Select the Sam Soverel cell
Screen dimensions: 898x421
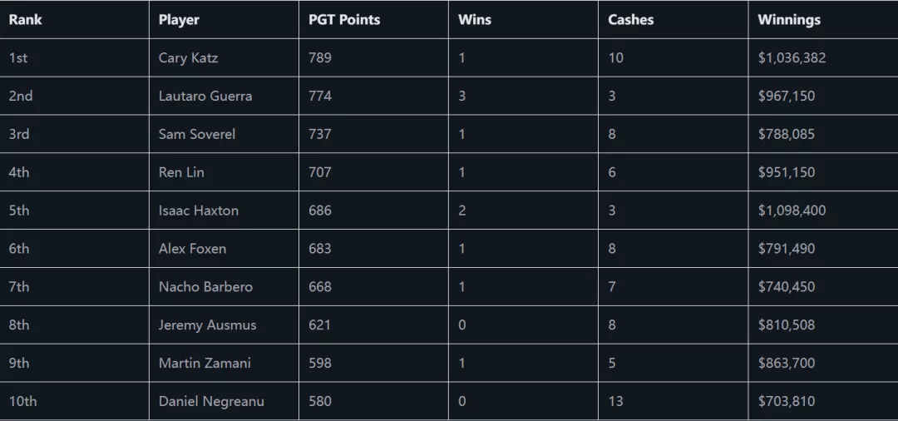(x=197, y=134)
